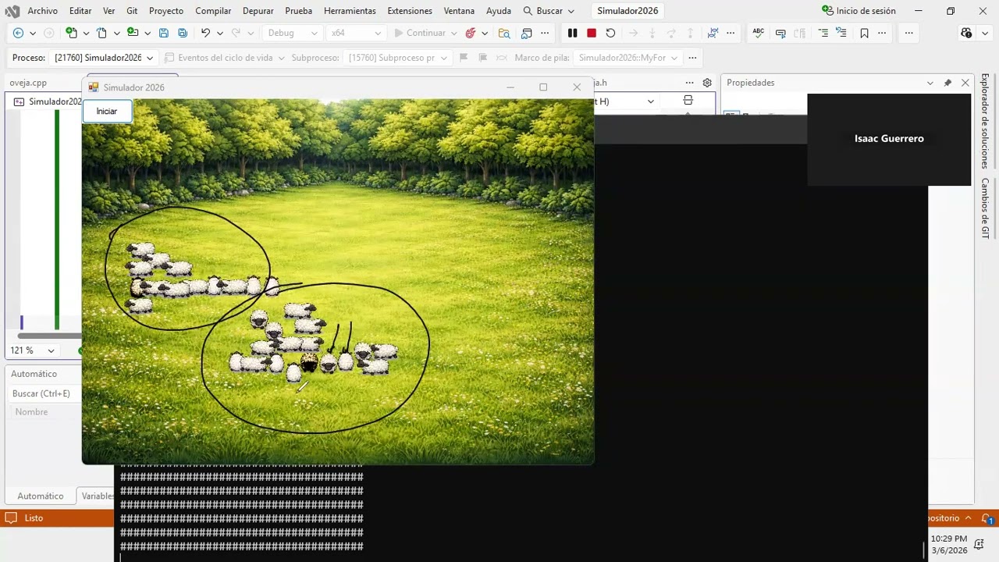The height and width of the screenshot is (562, 999).
Task: Click the spell checker ABC icon
Action: point(759,33)
